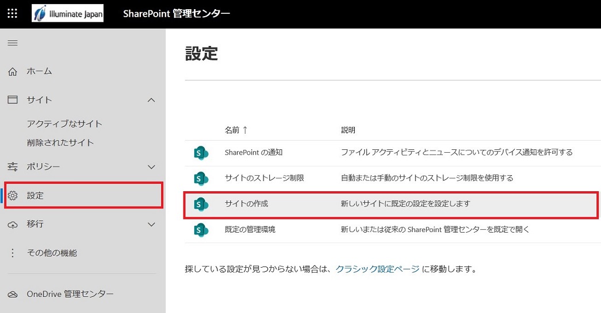This screenshot has height=313, width=601.
Task: Open the app launcher waffle icon
Action: (x=12, y=14)
